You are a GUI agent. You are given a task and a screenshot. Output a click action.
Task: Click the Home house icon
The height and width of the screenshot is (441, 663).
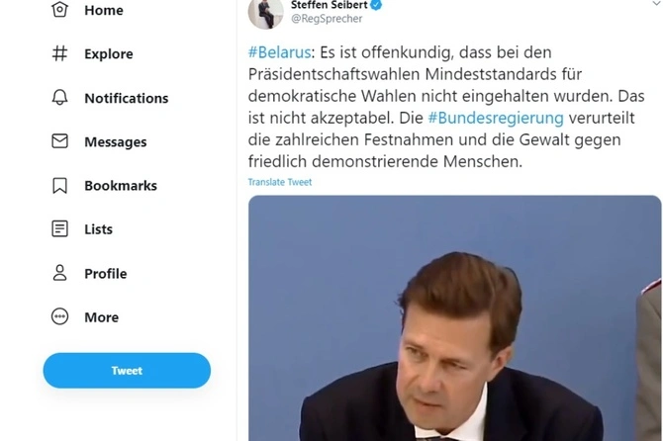59,10
